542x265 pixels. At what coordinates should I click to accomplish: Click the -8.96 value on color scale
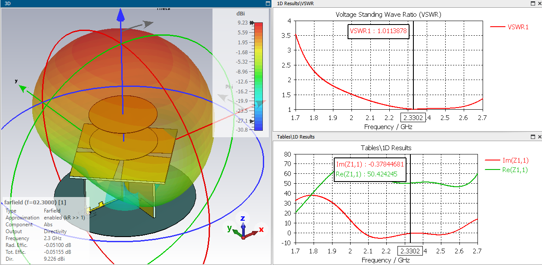241,71
